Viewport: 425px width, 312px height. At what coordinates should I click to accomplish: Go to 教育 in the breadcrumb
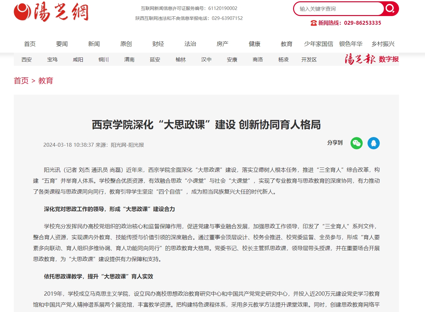click(46, 81)
